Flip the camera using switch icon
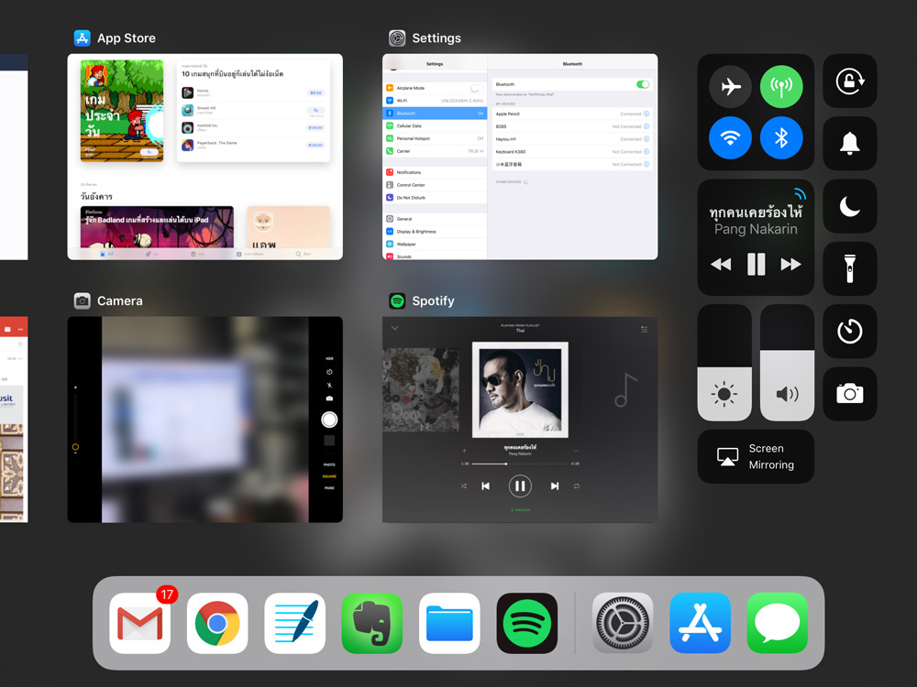This screenshot has height=687, width=917. tap(329, 398)
